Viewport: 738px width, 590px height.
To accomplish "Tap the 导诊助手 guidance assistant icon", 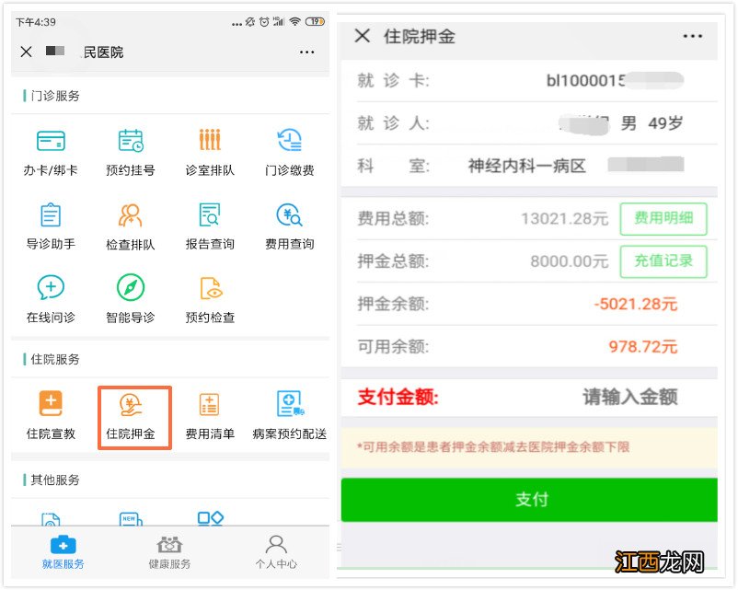I will (51, 224).
